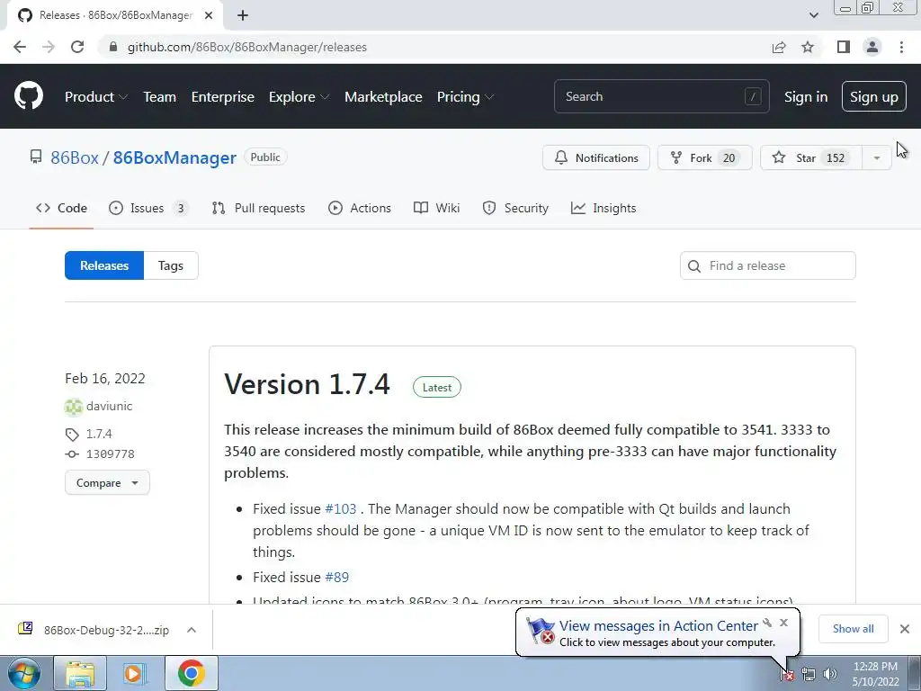Close the Releases browser tab
Viewport: 921px width, 691px height.
(x=209, y=15)
